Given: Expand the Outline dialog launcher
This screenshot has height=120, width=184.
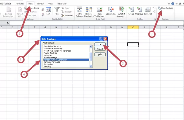Looking at the screenshot, I should point(155,19).
